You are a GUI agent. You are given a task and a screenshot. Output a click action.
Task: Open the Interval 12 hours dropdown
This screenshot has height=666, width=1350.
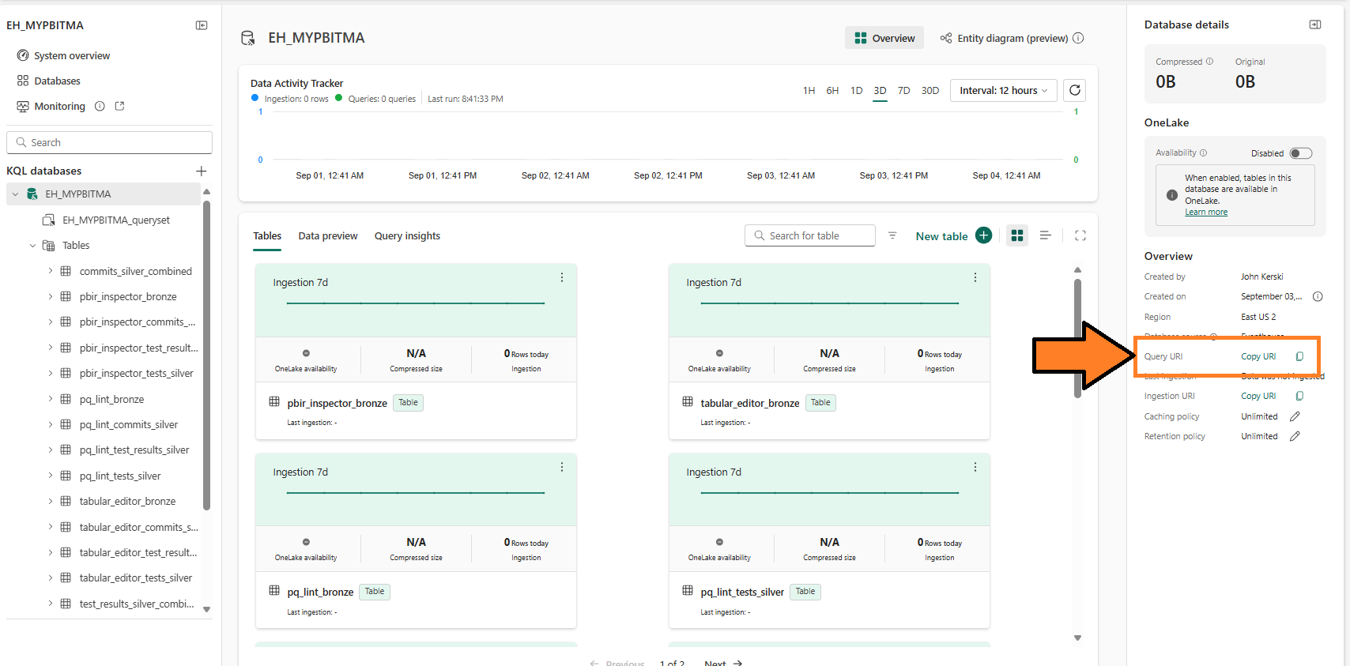1003,91
